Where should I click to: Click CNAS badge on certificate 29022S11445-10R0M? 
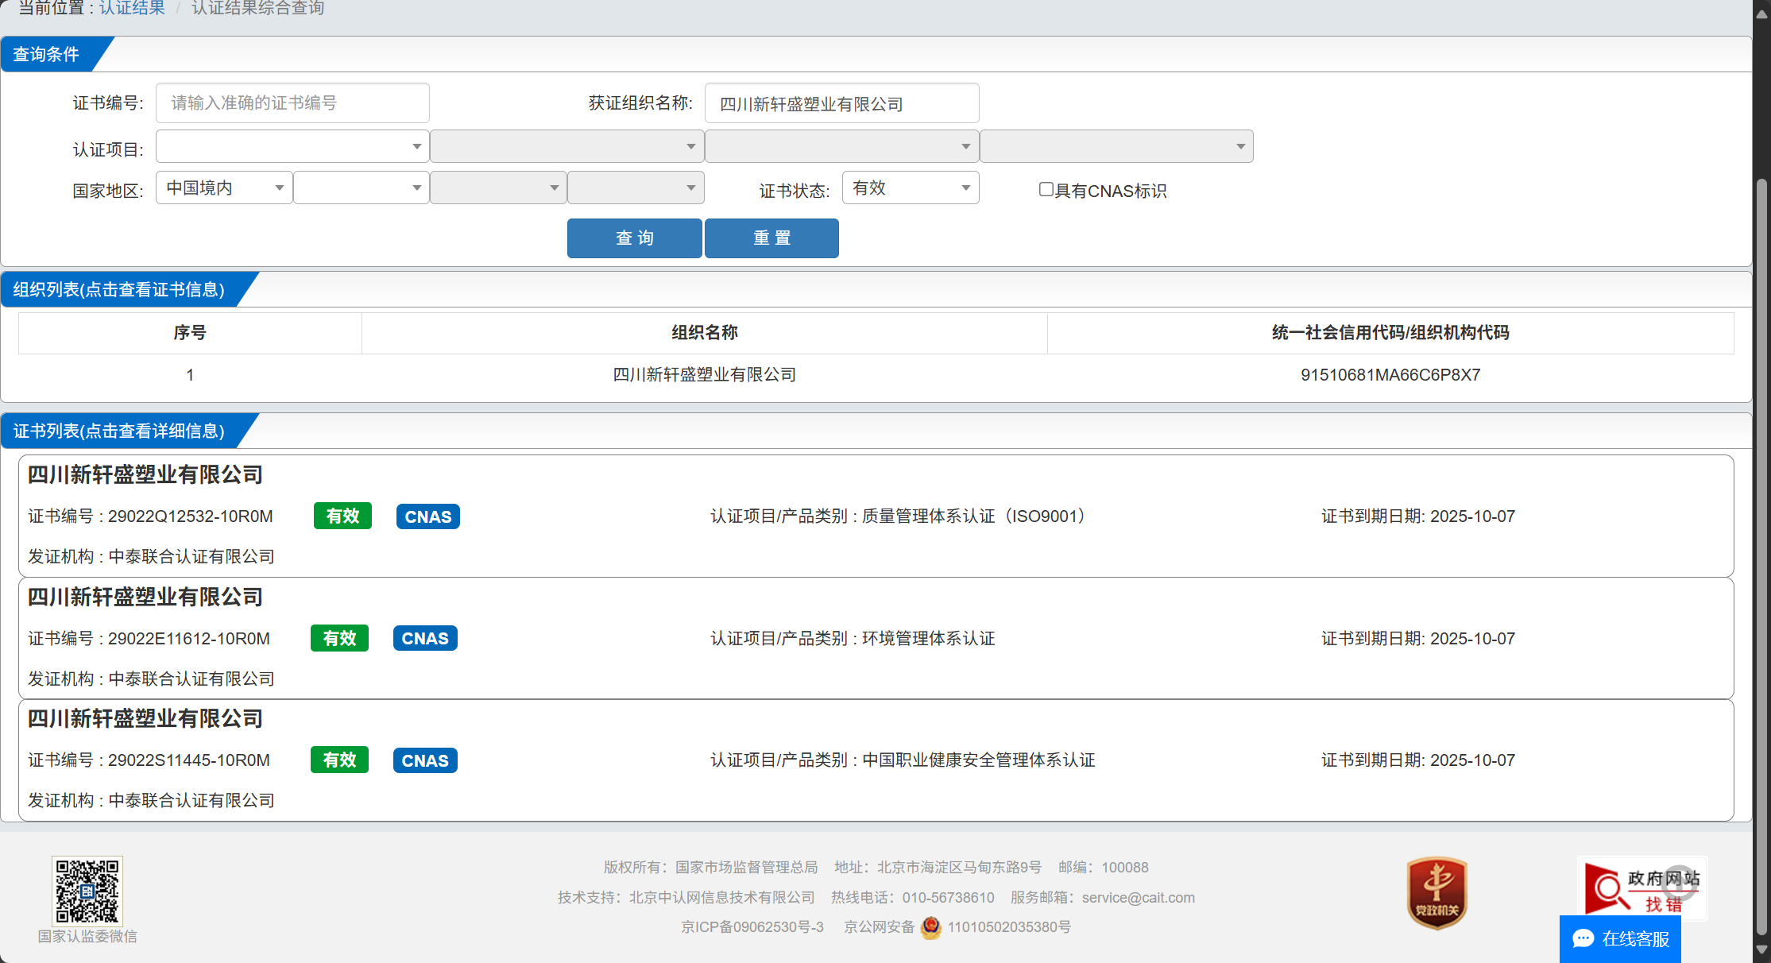point(425,760)
